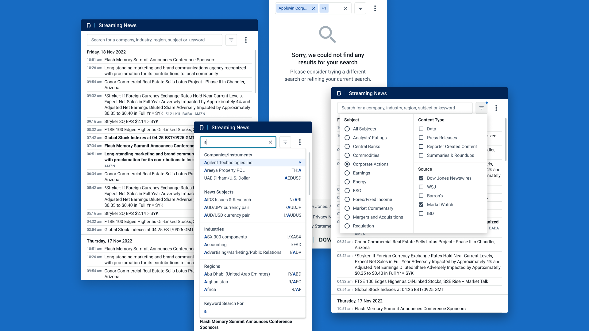
Task: Select ASX 300 components industry
Action: pos(253,237)
